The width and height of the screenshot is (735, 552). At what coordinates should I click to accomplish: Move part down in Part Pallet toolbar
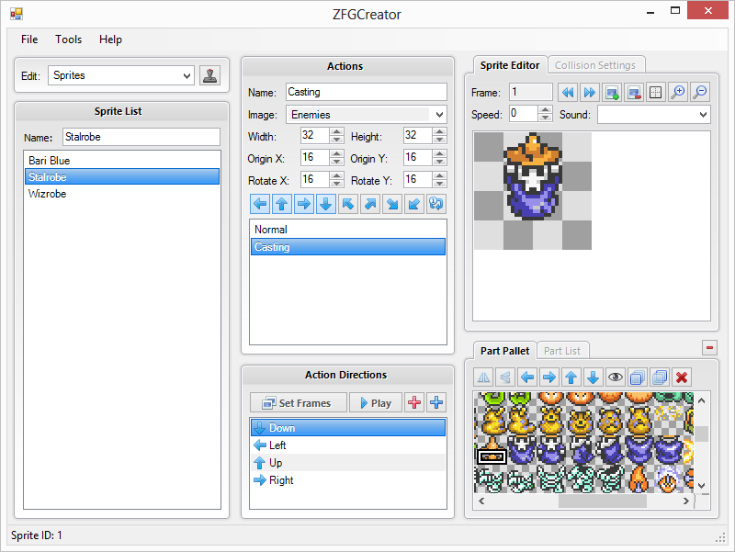(x=594, y=377)
